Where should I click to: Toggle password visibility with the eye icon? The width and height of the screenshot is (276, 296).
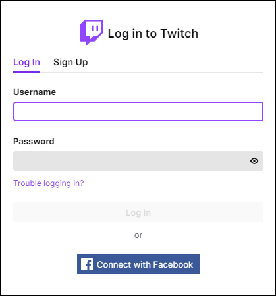[254, 161]
